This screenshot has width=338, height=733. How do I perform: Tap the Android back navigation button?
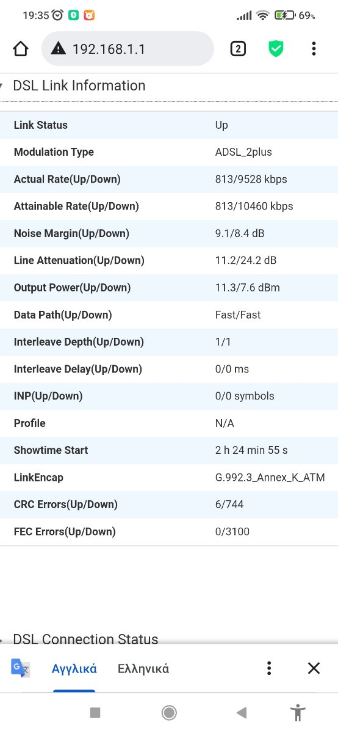(242, 712)
